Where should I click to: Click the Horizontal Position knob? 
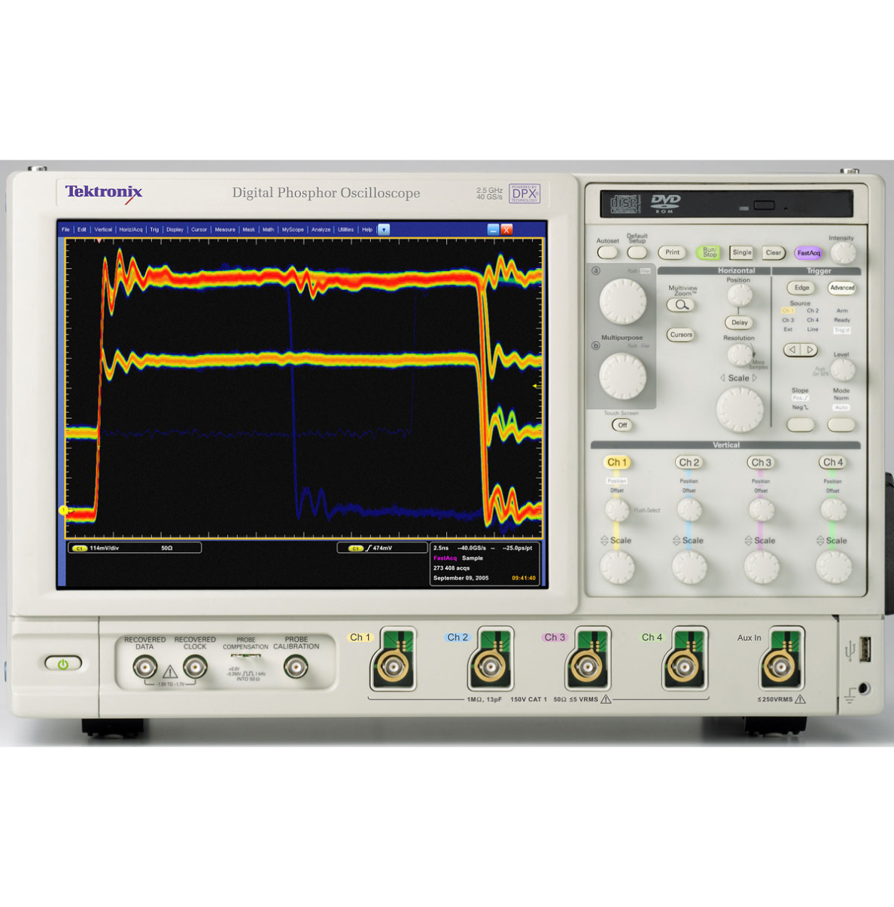740,296
